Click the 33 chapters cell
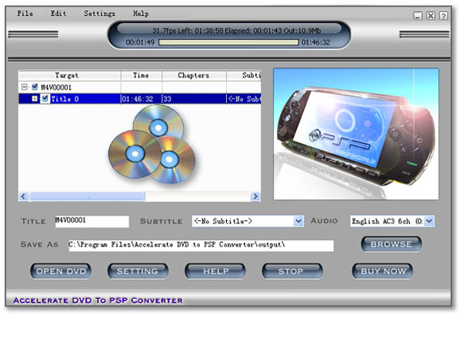 tap(194, 99)
